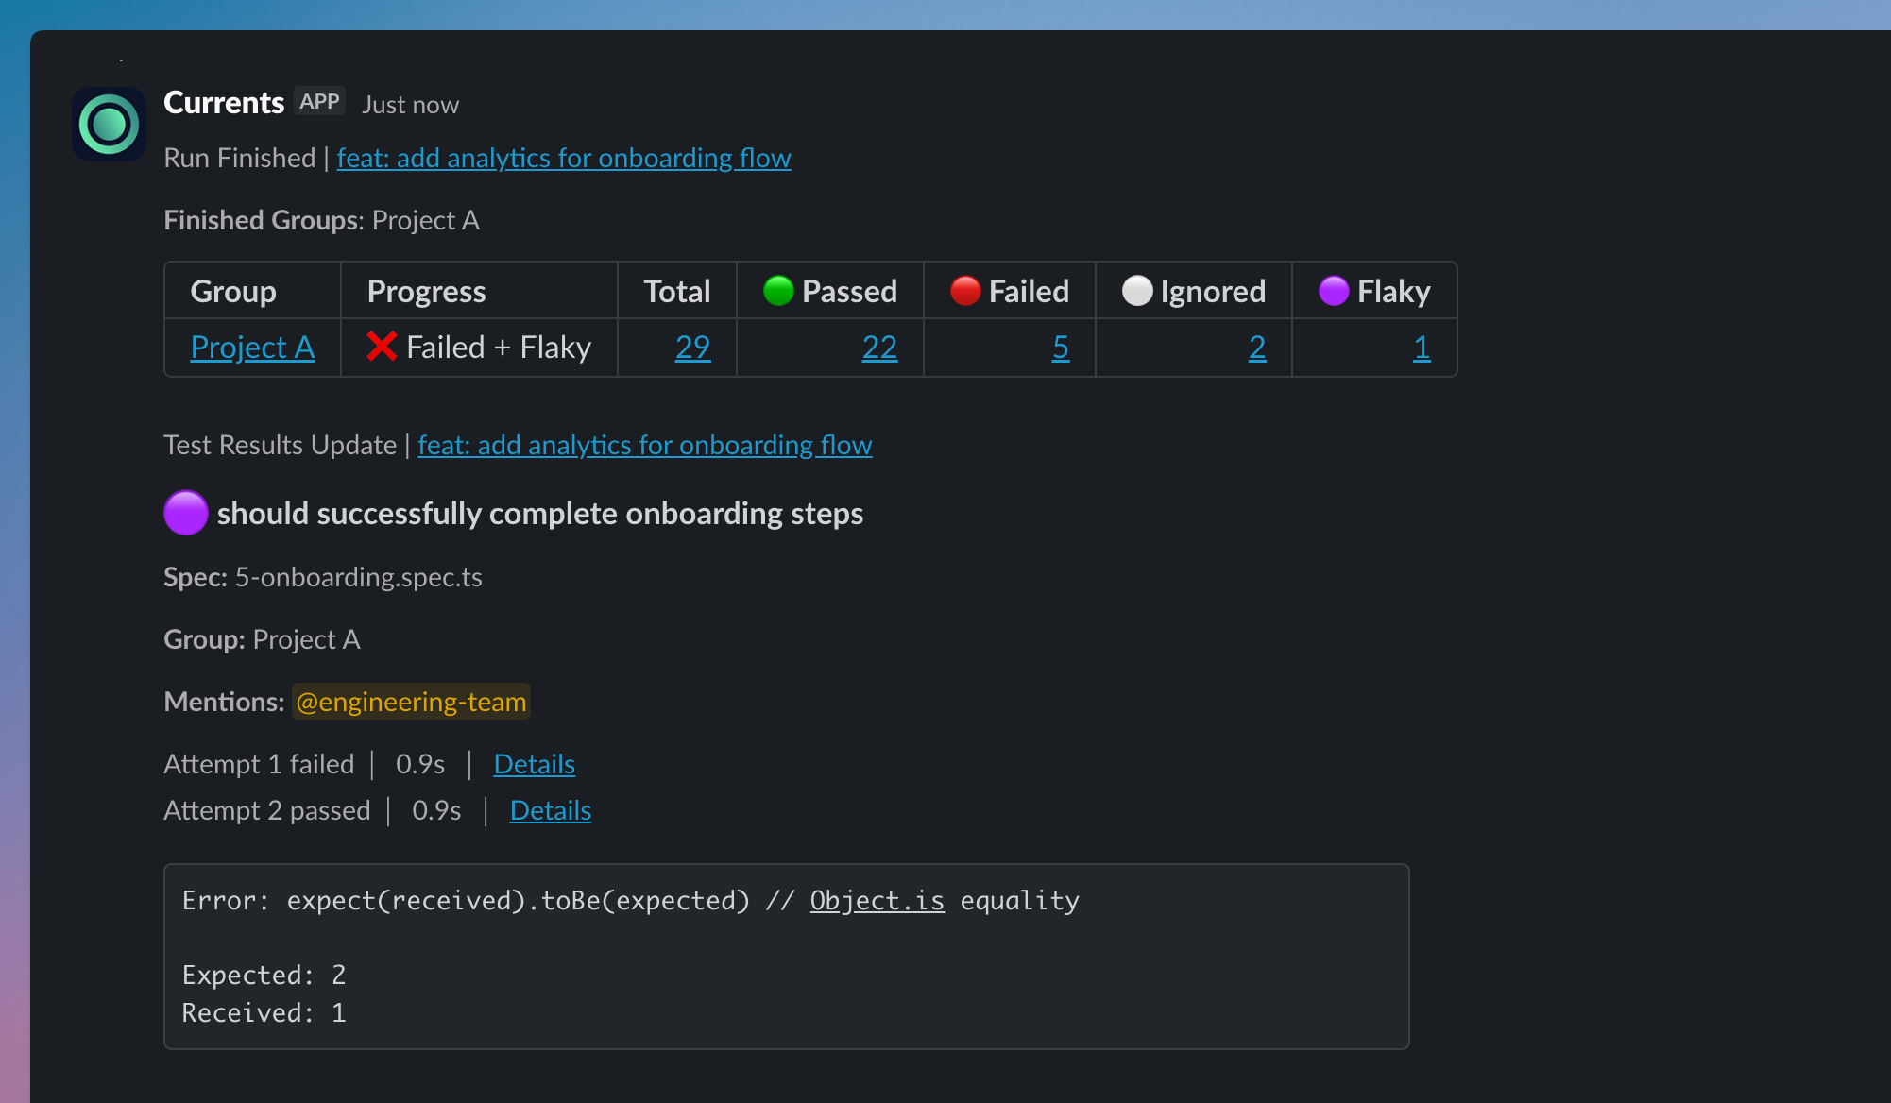Open Test Results Update commit link
1891x1103 pixels.
645,445
